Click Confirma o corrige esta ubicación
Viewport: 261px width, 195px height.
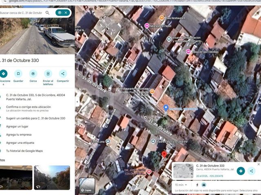click(29, 107)
